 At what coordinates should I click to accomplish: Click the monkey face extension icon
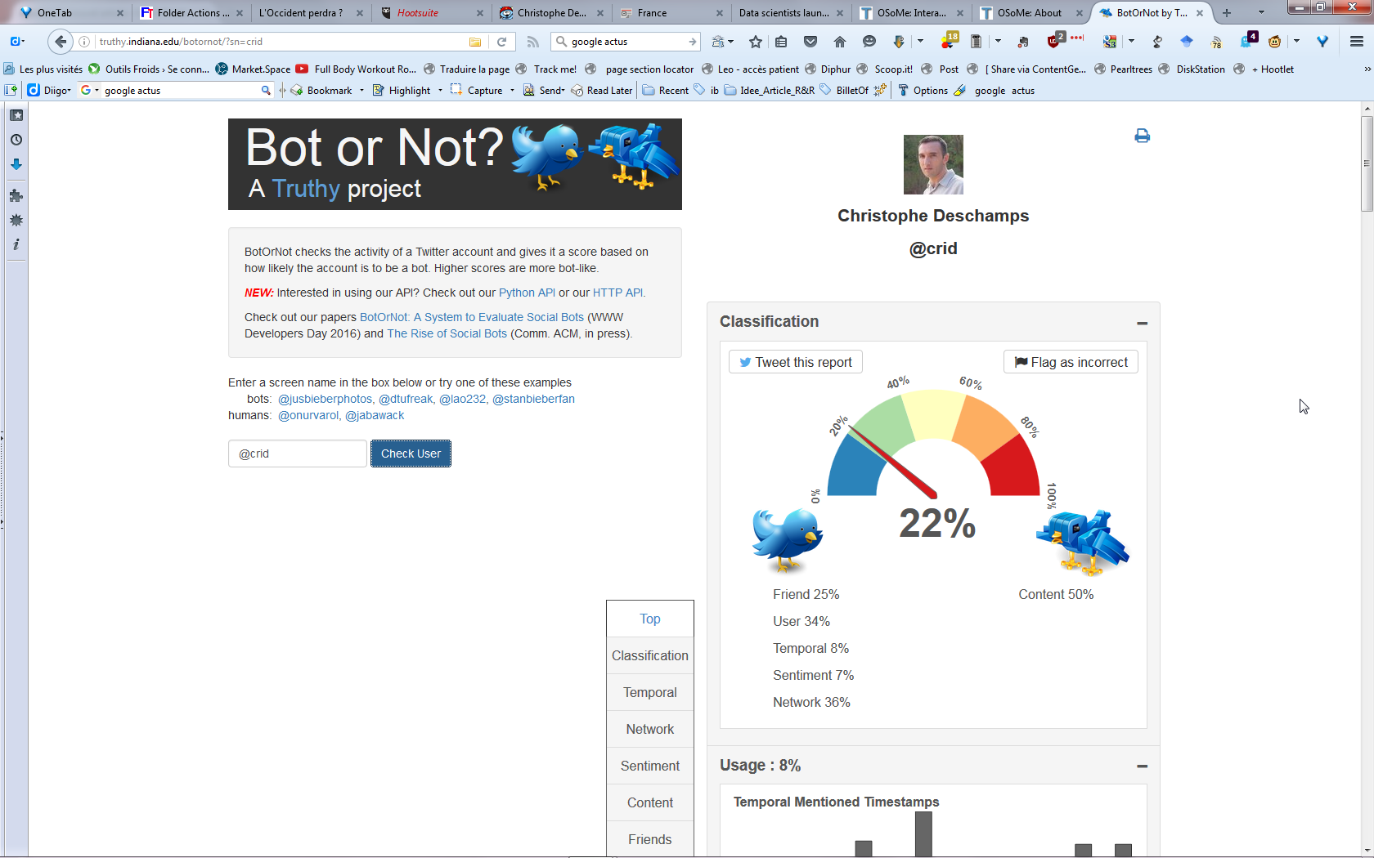pos(1274,42)
